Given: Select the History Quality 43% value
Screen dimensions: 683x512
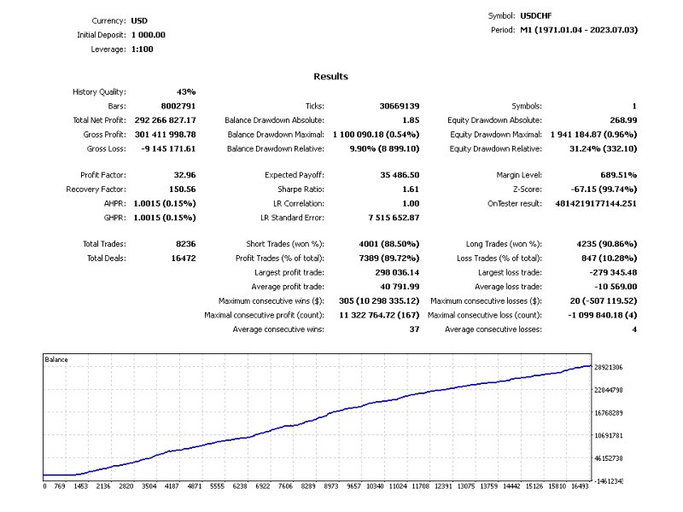Looking at the screenshot, I should 186,92.
